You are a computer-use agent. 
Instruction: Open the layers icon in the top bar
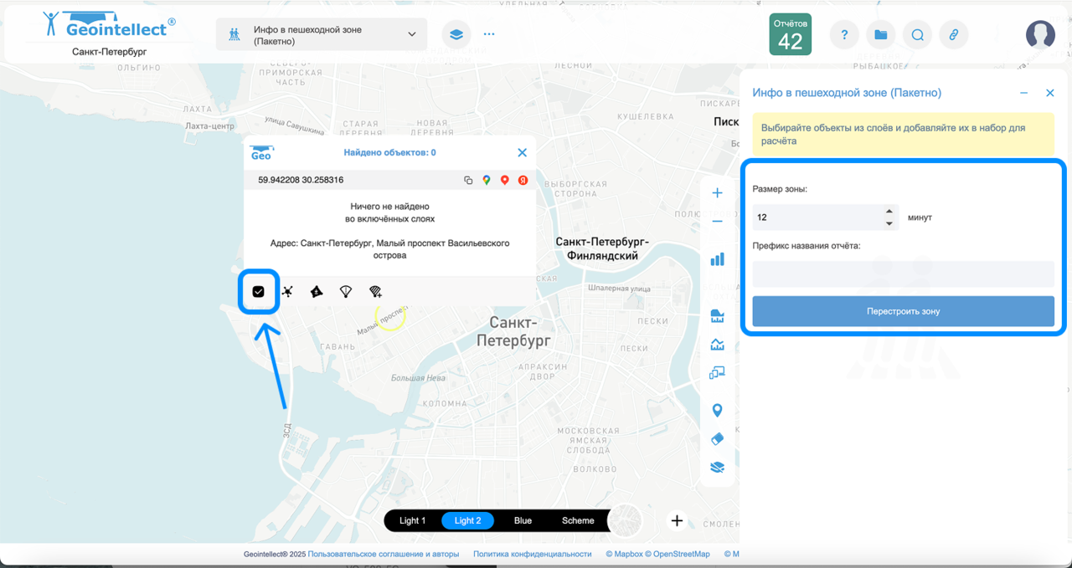(456, 34)
